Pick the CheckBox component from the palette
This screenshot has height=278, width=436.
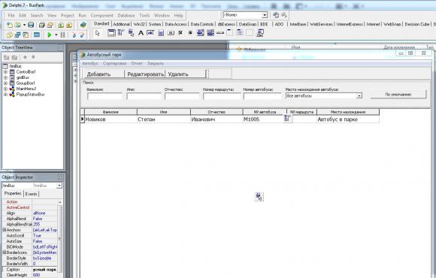click(x=180, y=33)
